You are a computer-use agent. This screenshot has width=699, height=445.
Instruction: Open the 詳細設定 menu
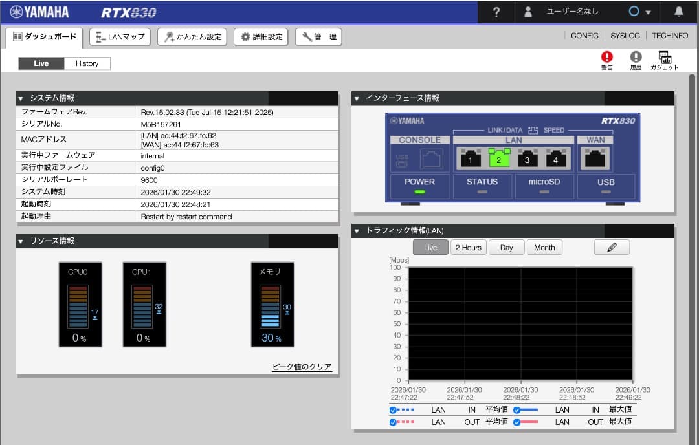pyautogui.click(x=260, y=36)
